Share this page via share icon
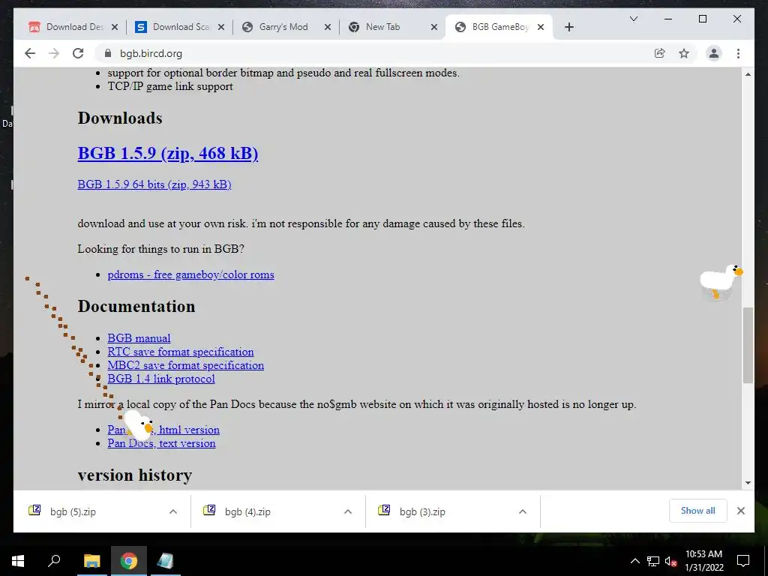Image resolution: width=768 pixels, height=576 pixels. pyautogui.click(x=660, y=53)
